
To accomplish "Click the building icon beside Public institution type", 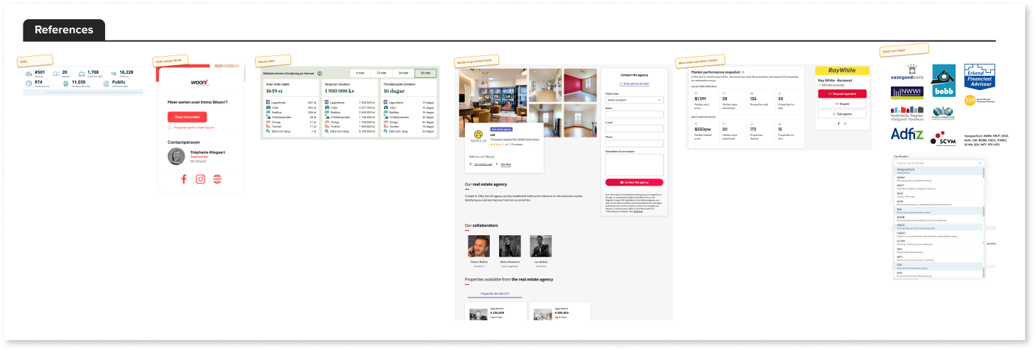I will tap(106, 84).
